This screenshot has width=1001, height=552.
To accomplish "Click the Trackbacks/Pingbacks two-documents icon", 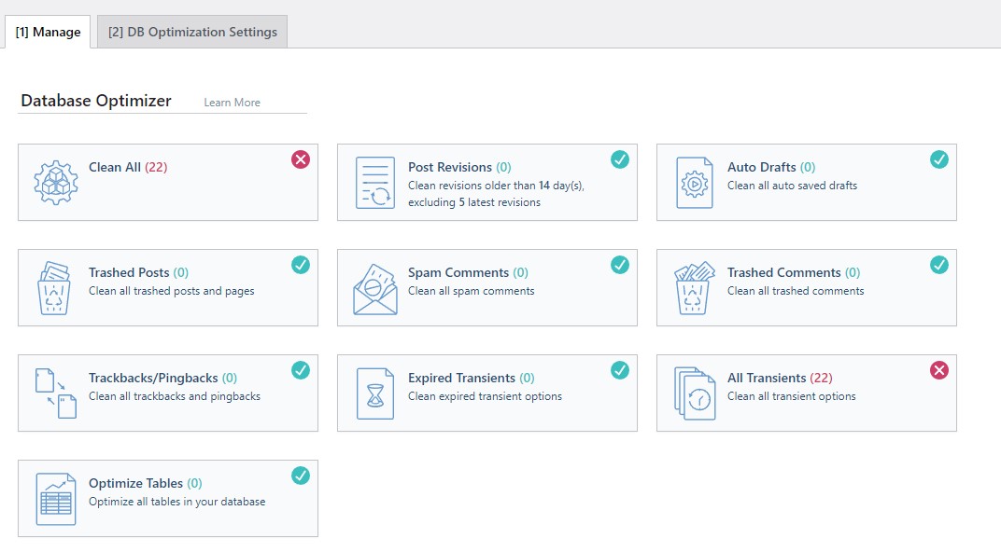I will 56,393.
